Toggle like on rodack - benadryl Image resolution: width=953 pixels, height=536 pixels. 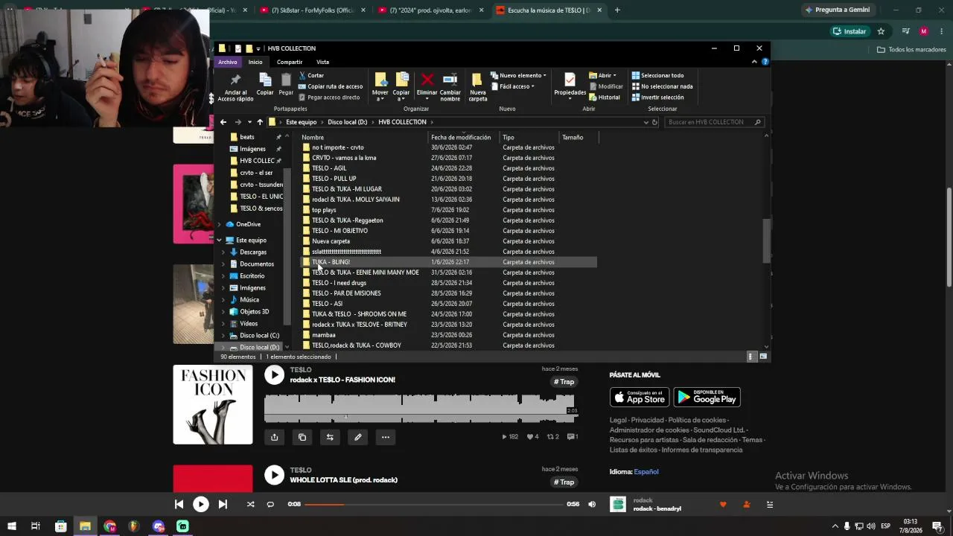tap(722, 504)
